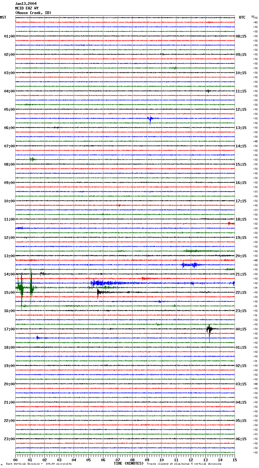The image size is (259, 468).
Task: Click the 'Traces clipped at plus/minus 5' footer note
Action: 184,464
